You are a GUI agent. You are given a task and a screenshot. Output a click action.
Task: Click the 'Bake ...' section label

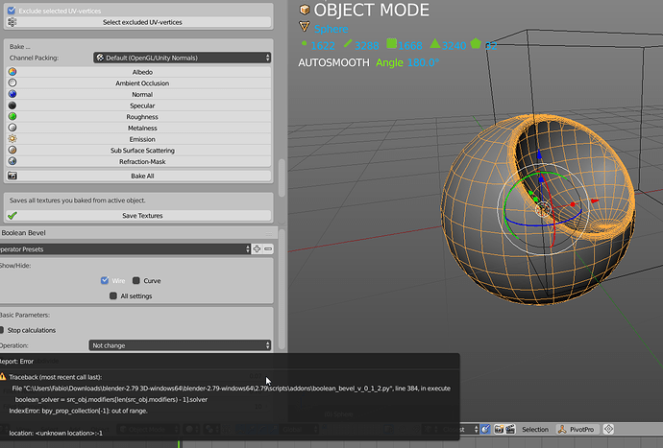click(x=20, y=46)
